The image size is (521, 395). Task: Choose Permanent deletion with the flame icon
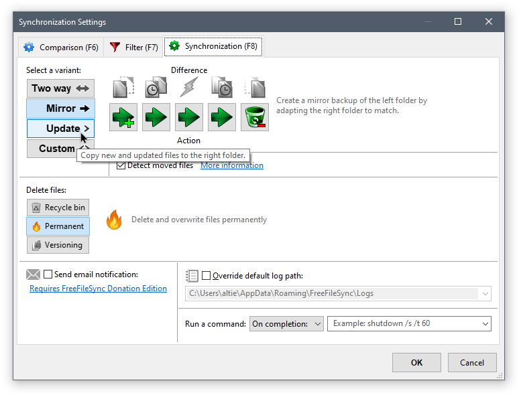point(58,226)
